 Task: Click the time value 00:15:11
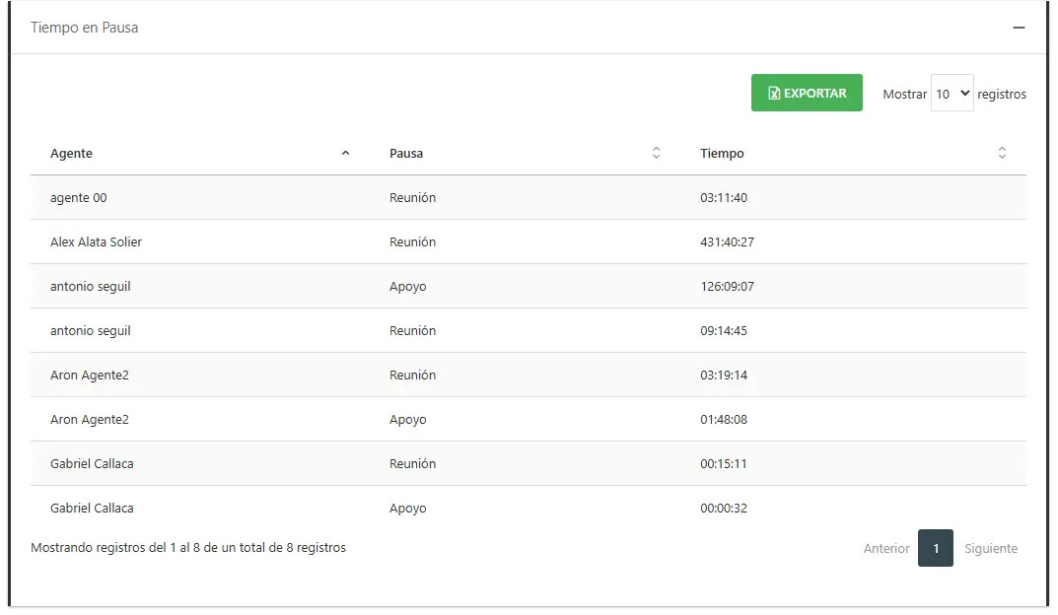[724, 464]
